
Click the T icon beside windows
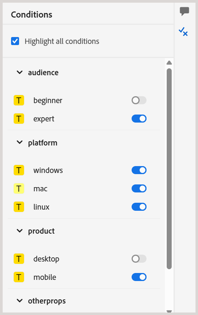tap(19, 170)
